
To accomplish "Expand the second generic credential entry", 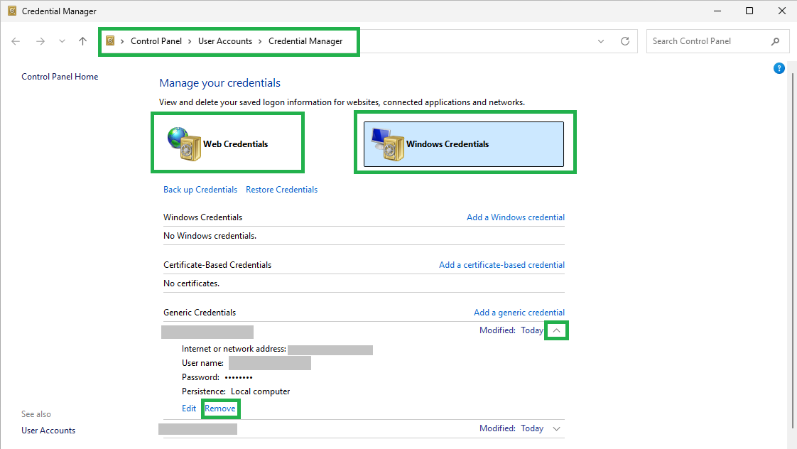I will pos(557,428).
